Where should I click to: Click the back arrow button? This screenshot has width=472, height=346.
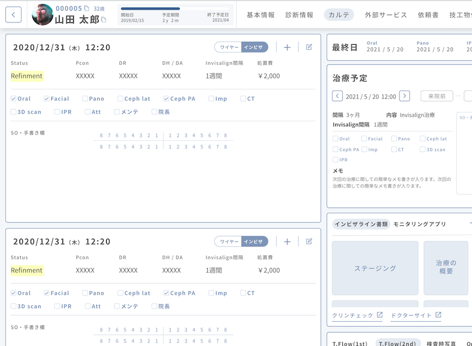click(x=14, y=15)
